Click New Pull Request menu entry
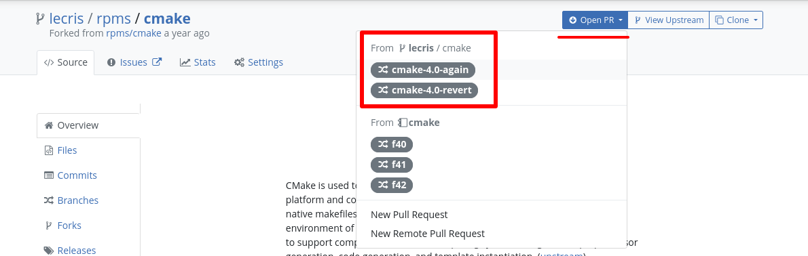 409,215
